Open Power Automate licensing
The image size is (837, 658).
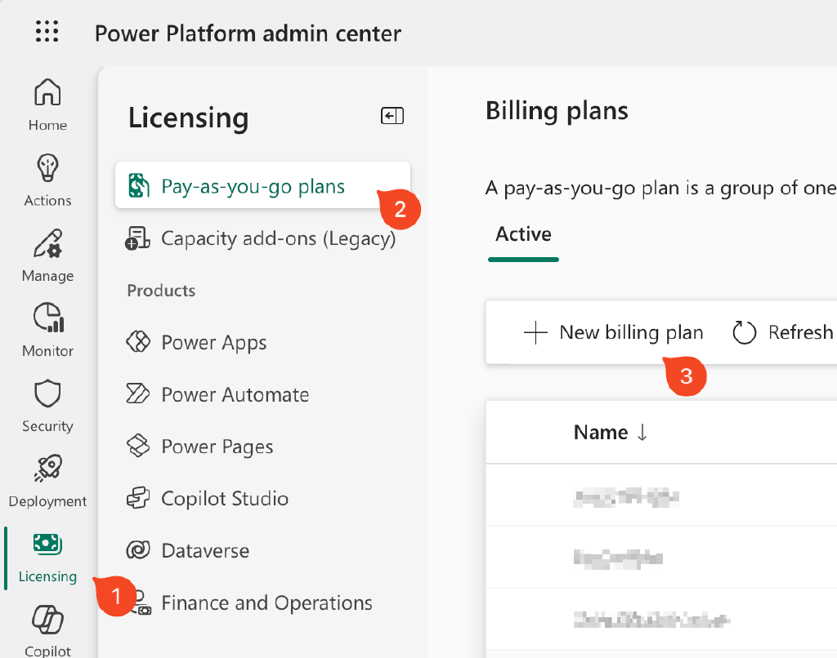coord(235,394)
